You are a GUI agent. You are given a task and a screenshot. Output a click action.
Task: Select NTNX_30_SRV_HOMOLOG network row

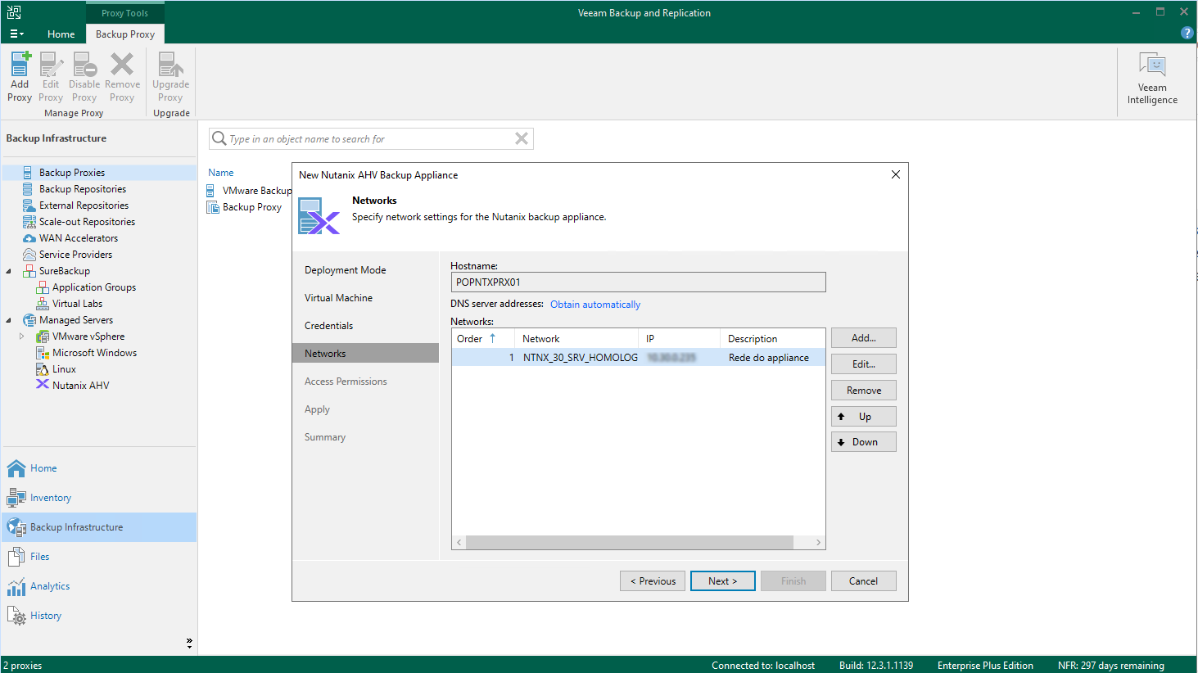638,358
